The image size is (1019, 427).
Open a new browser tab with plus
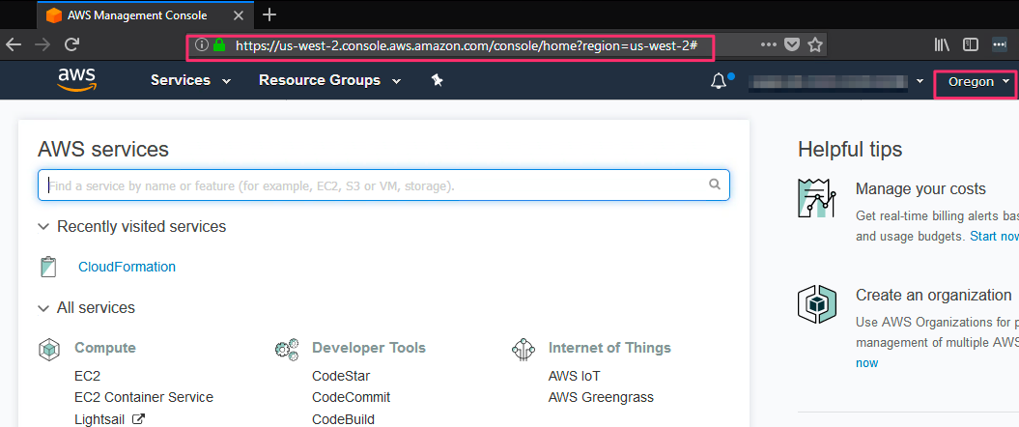[269, 14]
